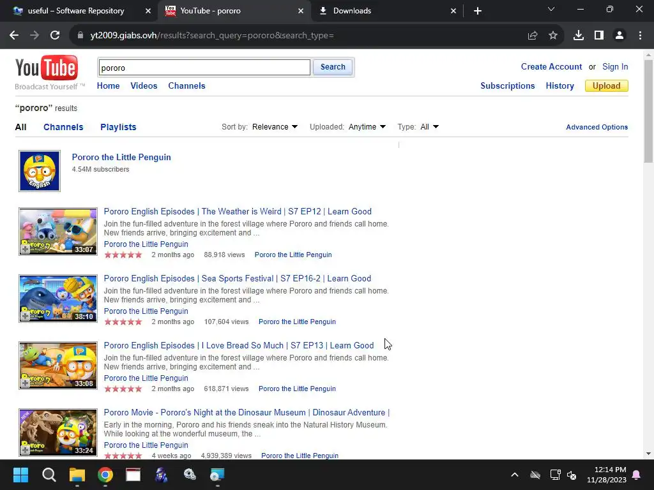Open the Videos section
The image size is (654, 490).
pos(144,86)
